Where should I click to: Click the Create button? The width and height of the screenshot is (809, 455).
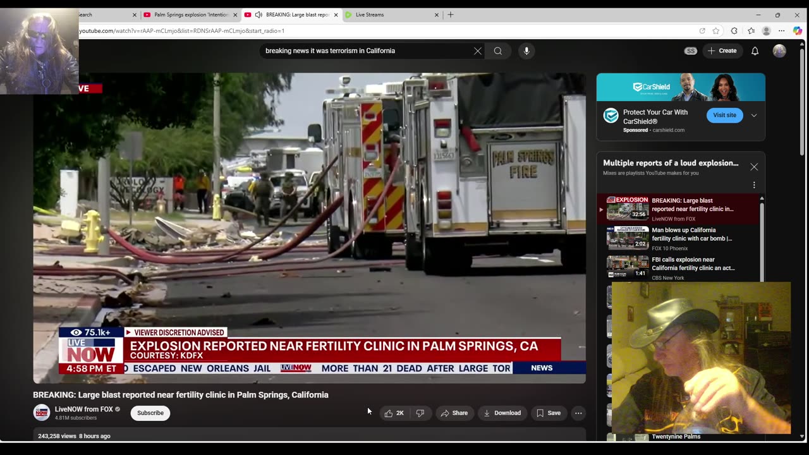tap(722, 51)
